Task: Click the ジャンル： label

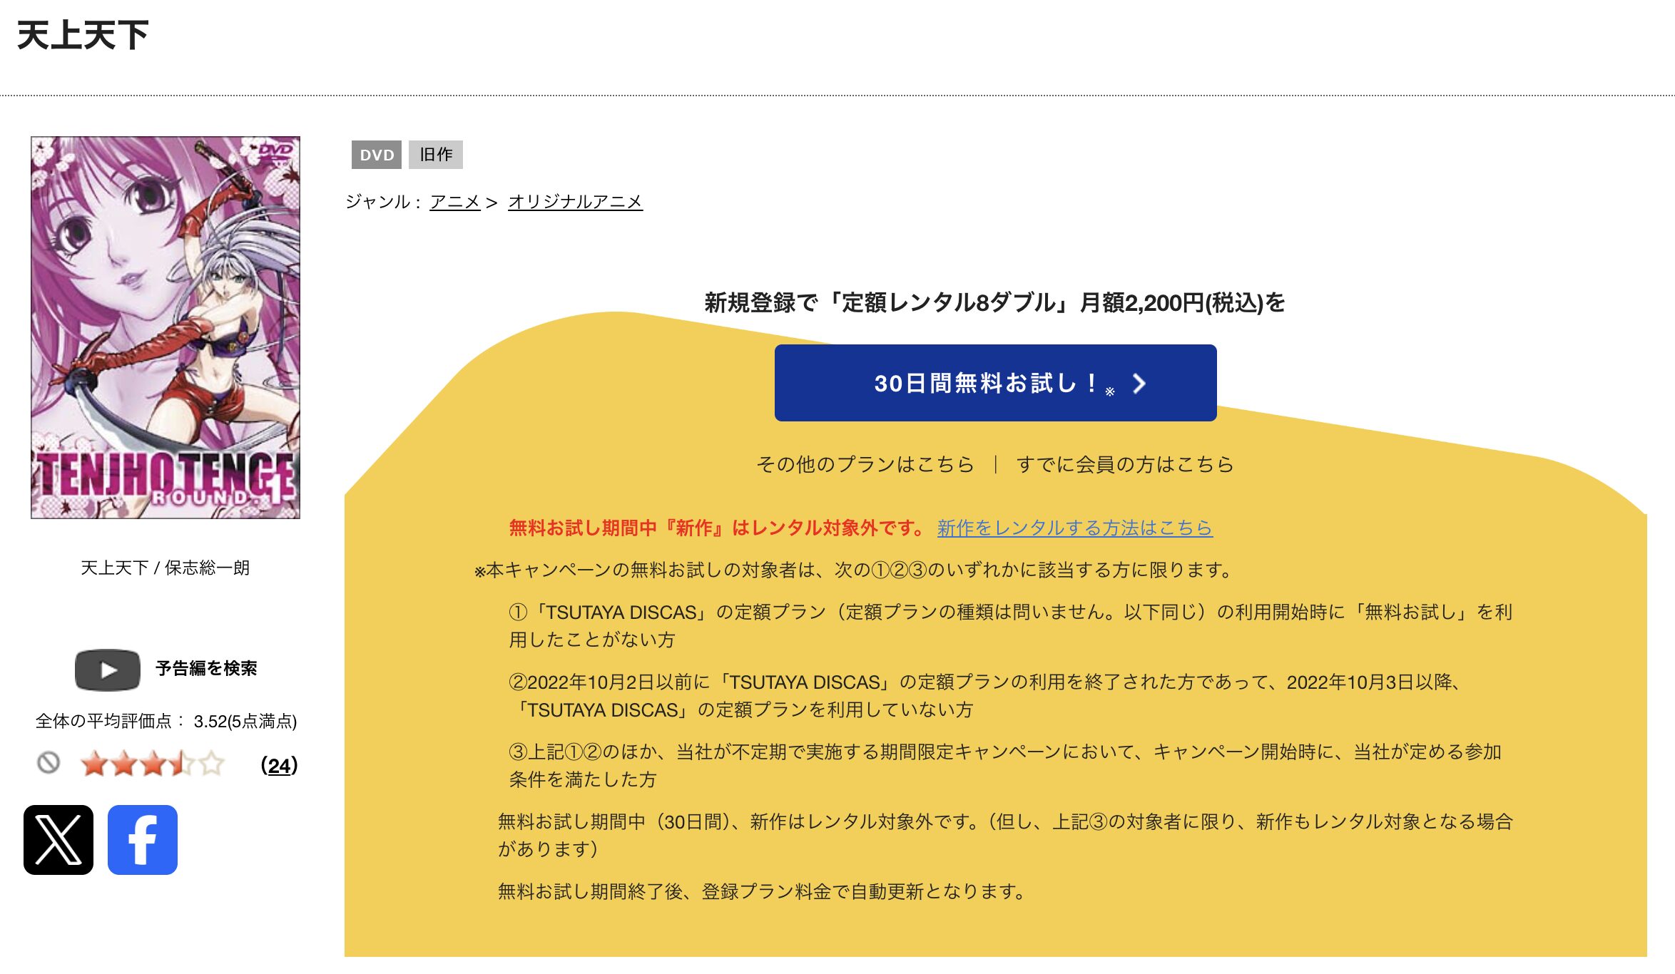Action: point(383,202)
